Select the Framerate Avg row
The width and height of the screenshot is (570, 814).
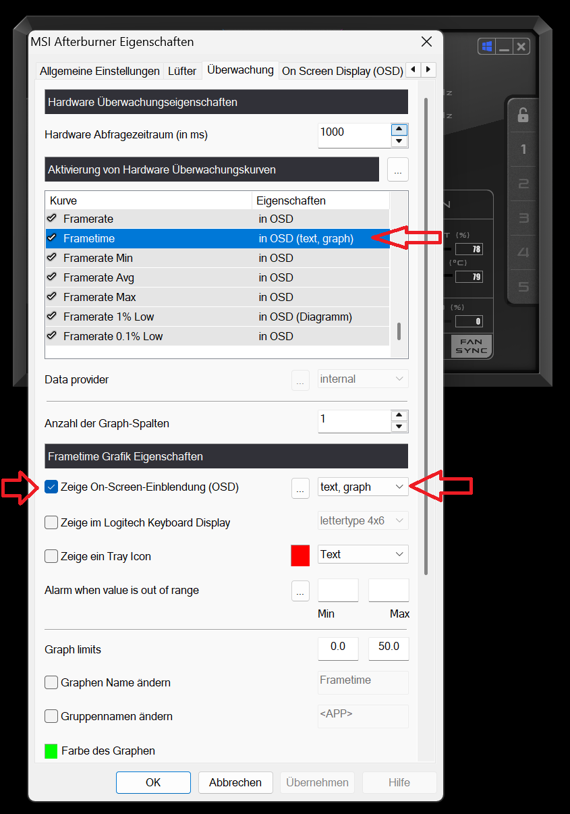point(217,277)
